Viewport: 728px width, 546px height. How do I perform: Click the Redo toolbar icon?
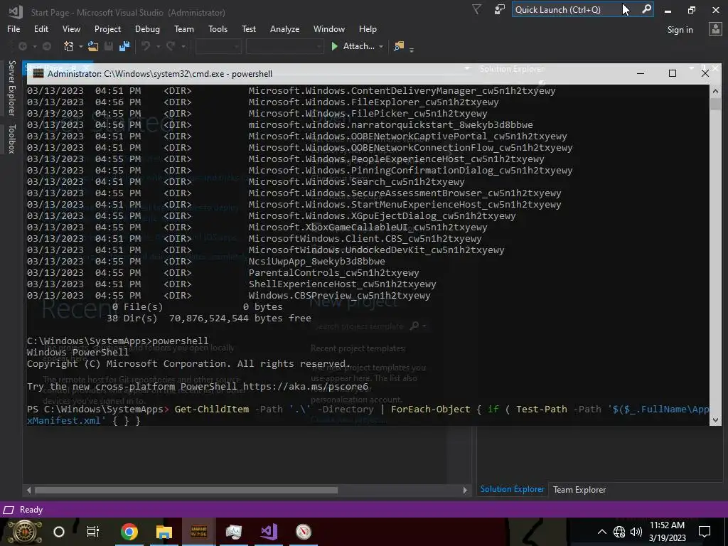(x=171, y=46)
